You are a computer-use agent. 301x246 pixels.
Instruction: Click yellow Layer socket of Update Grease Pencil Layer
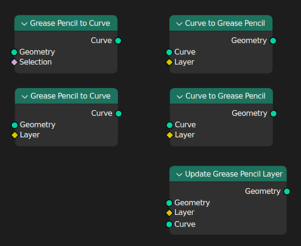(x=169, y=213)
